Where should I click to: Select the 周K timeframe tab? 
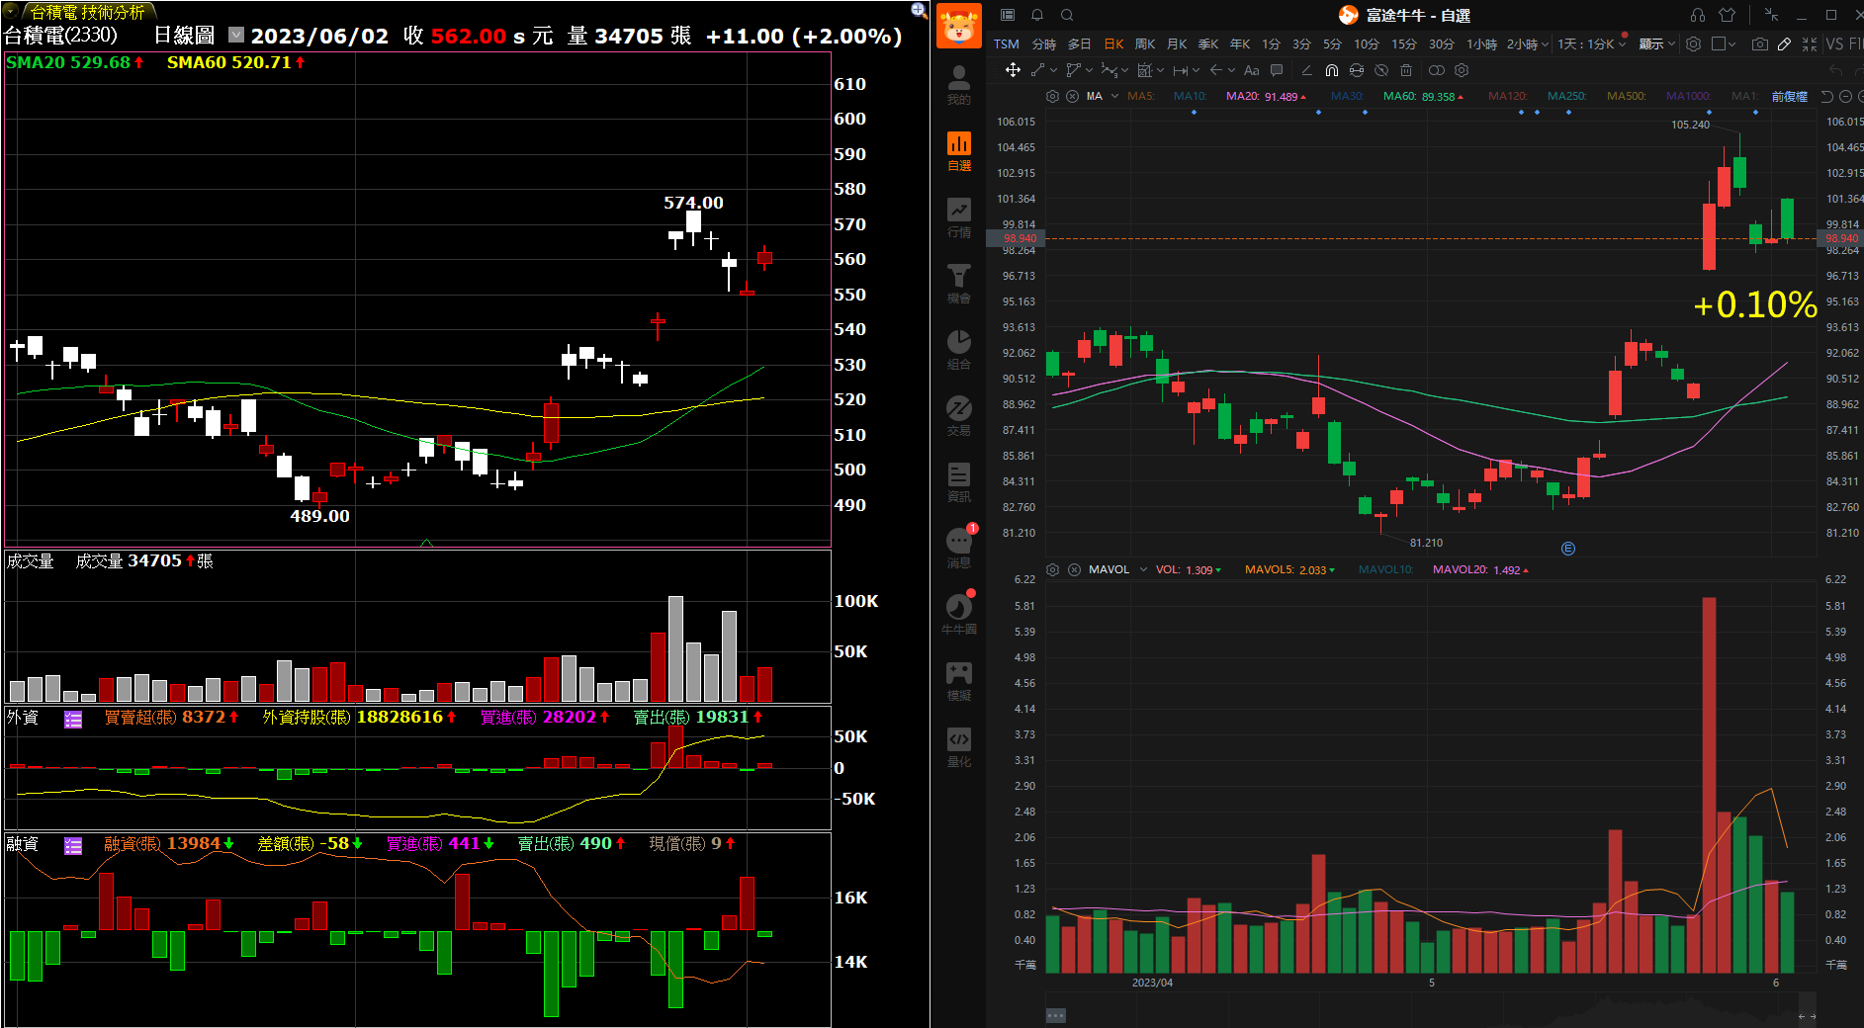pos(1145,43)
